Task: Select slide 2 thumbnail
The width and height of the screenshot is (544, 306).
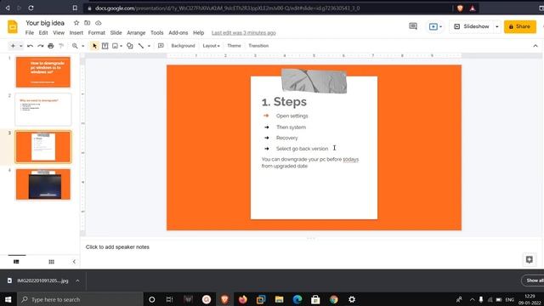Action: click(x=43, y=110)
